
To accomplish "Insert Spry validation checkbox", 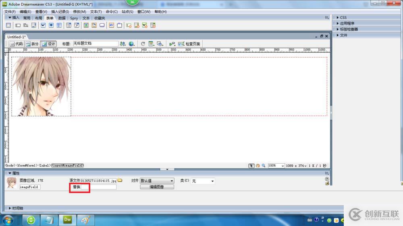I will pos(145,25).
